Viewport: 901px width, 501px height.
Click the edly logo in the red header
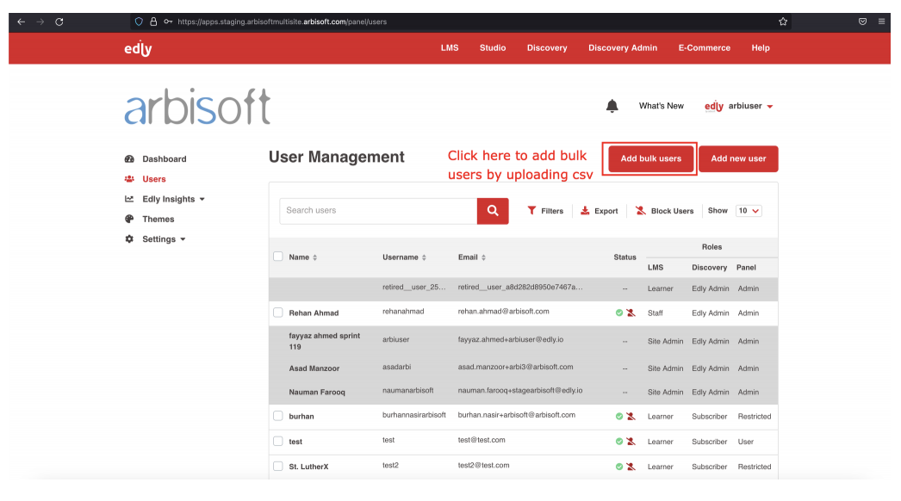click(138, 49)
